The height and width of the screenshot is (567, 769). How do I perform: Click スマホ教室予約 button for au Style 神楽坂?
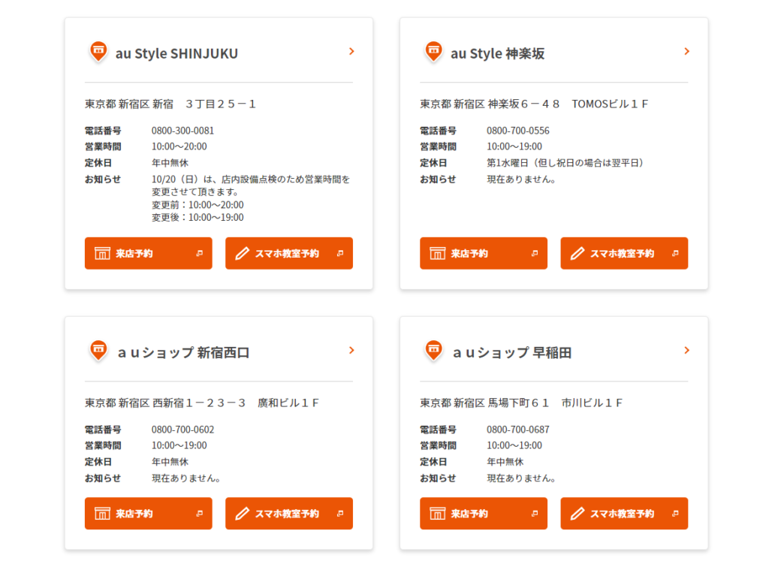624,254
